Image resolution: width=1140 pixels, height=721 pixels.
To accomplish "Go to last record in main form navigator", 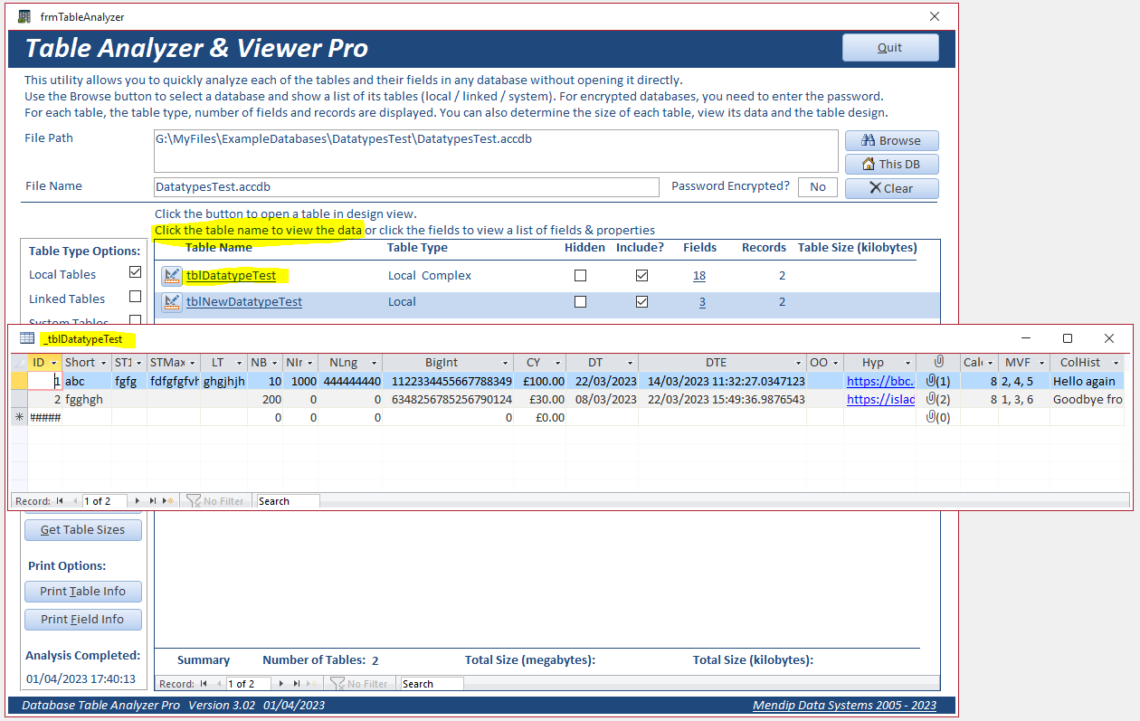I will tap(297, 684).
